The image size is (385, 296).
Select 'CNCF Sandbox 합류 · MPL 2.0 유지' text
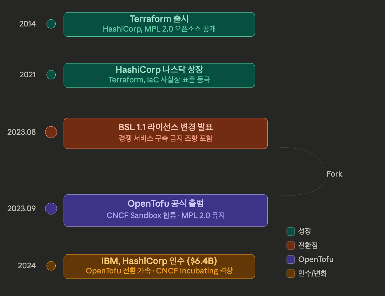tap(166, 215)
